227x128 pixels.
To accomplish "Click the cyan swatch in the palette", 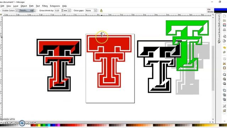I will tap(49, 125).
